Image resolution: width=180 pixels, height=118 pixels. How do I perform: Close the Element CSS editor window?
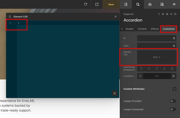tap(116, 16)
